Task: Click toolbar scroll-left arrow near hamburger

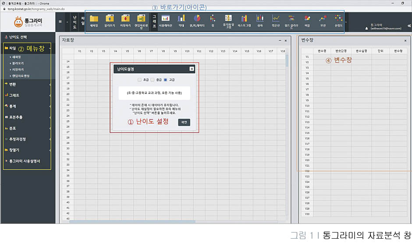Action: (x=67, y=22)
